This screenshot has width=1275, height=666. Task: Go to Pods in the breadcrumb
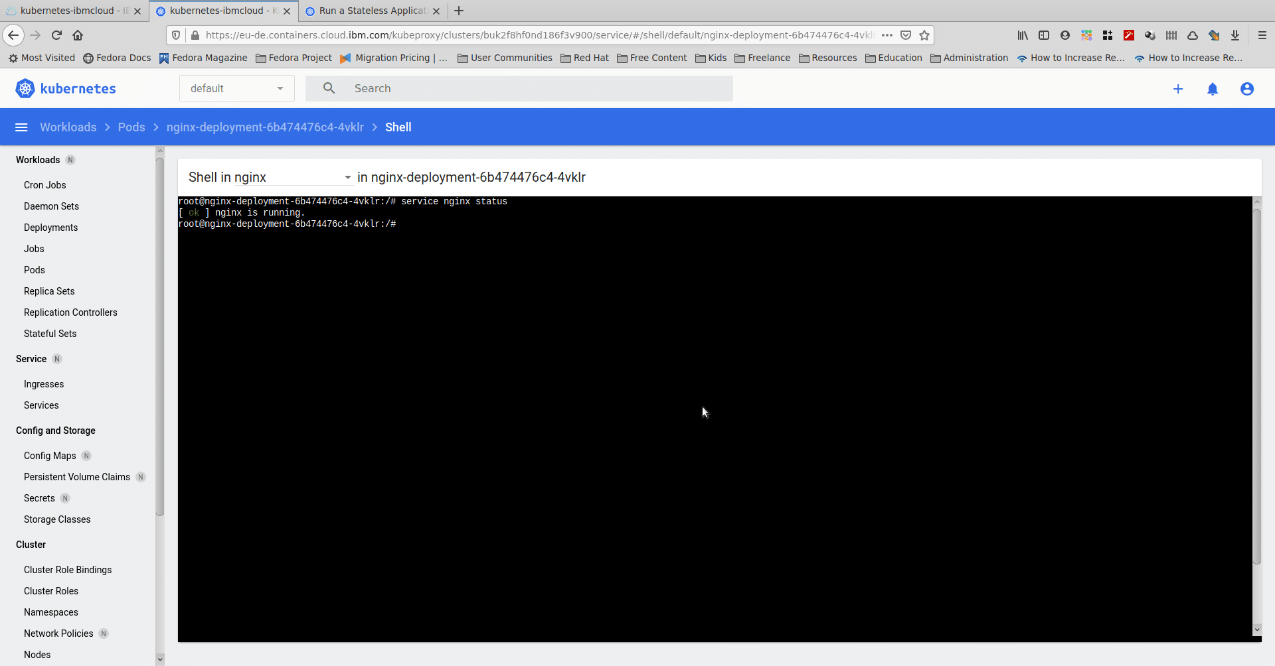pos(131,127)
